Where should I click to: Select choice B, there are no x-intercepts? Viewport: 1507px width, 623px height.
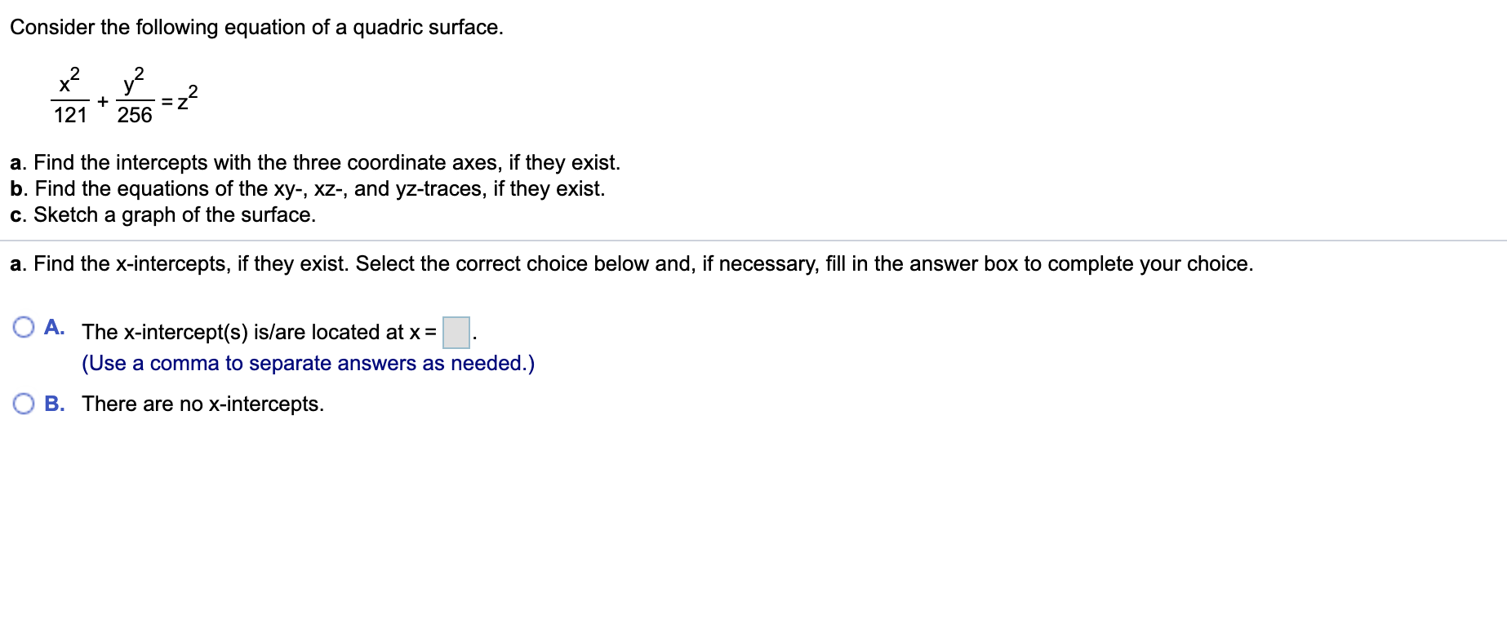24,403
